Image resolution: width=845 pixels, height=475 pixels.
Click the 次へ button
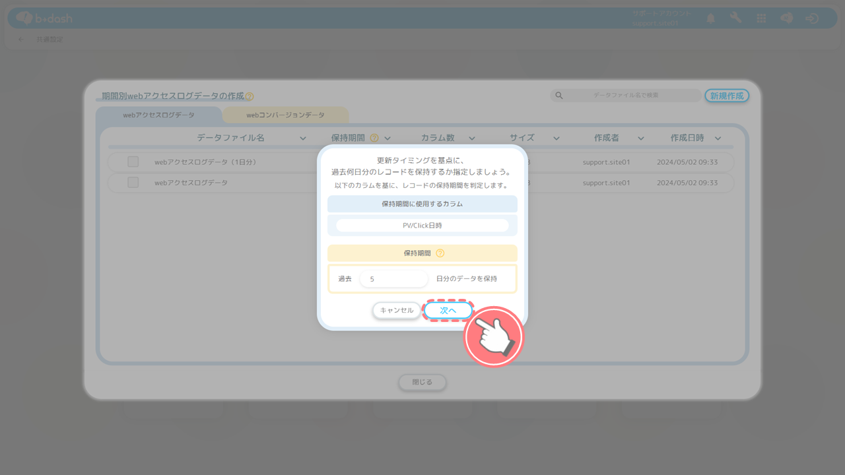point(448,310)
